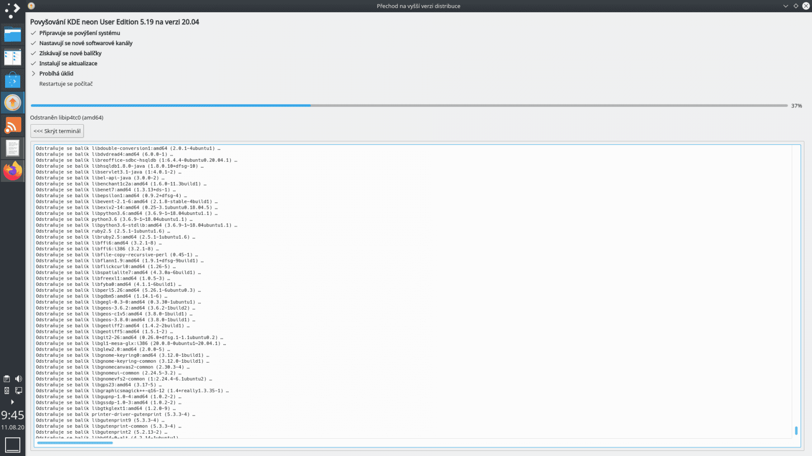
Task: Expand the 'Probíhá úklid' step
Action: pyautogui.click(x=33, y=73)
